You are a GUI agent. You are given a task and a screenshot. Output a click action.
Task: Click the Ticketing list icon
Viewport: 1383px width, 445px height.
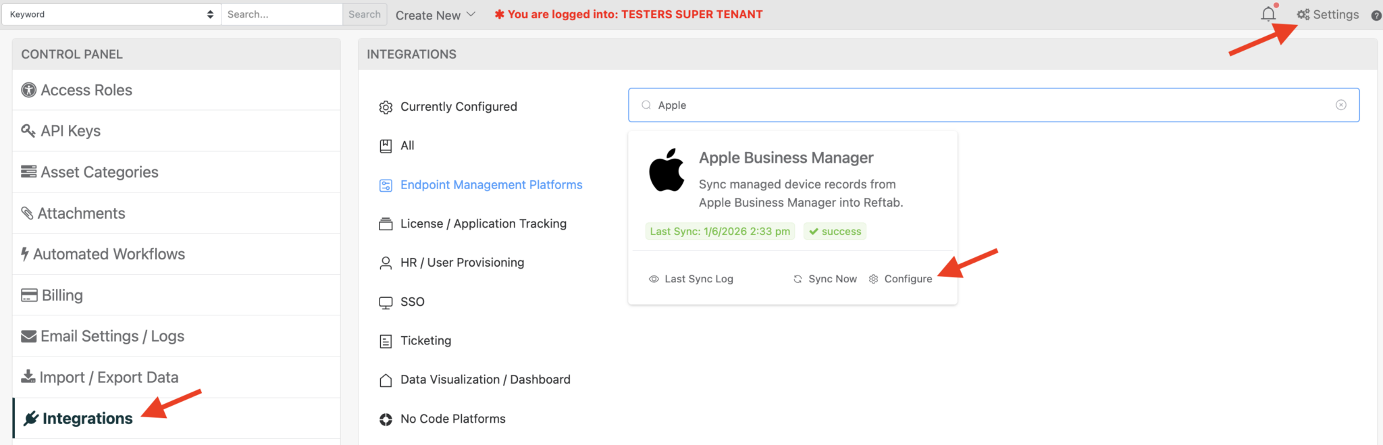[x=386, y=342]
